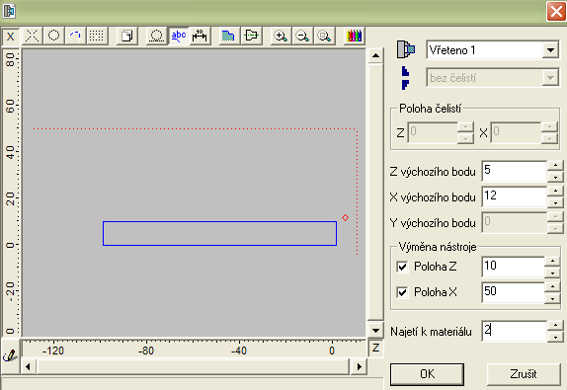Viewport: 567px width, 390px height.
Task: Confirm dialog with OK button
Action: click(427, 374)
